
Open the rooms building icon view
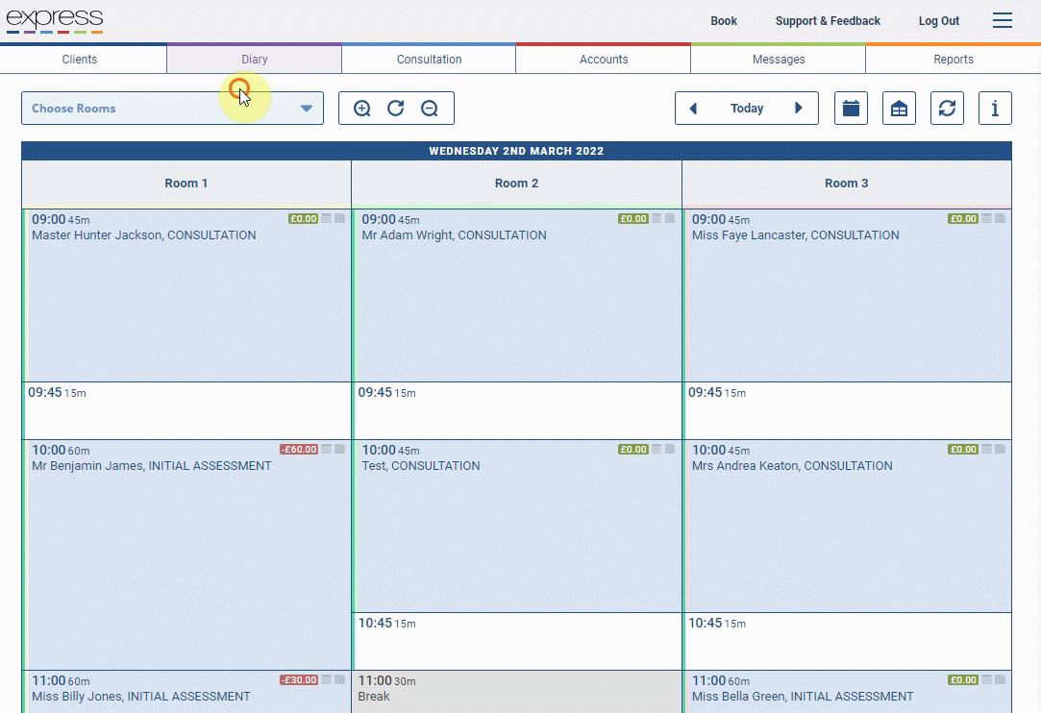coord(899,109)
